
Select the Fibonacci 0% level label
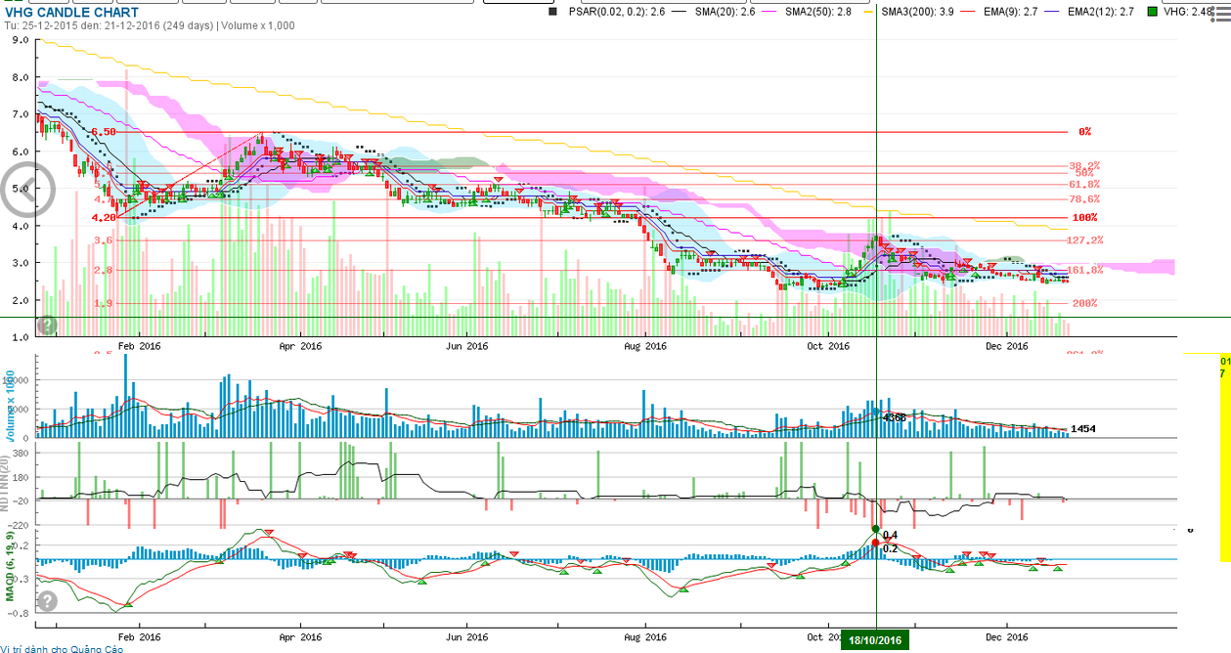(x=1084, y=131)
